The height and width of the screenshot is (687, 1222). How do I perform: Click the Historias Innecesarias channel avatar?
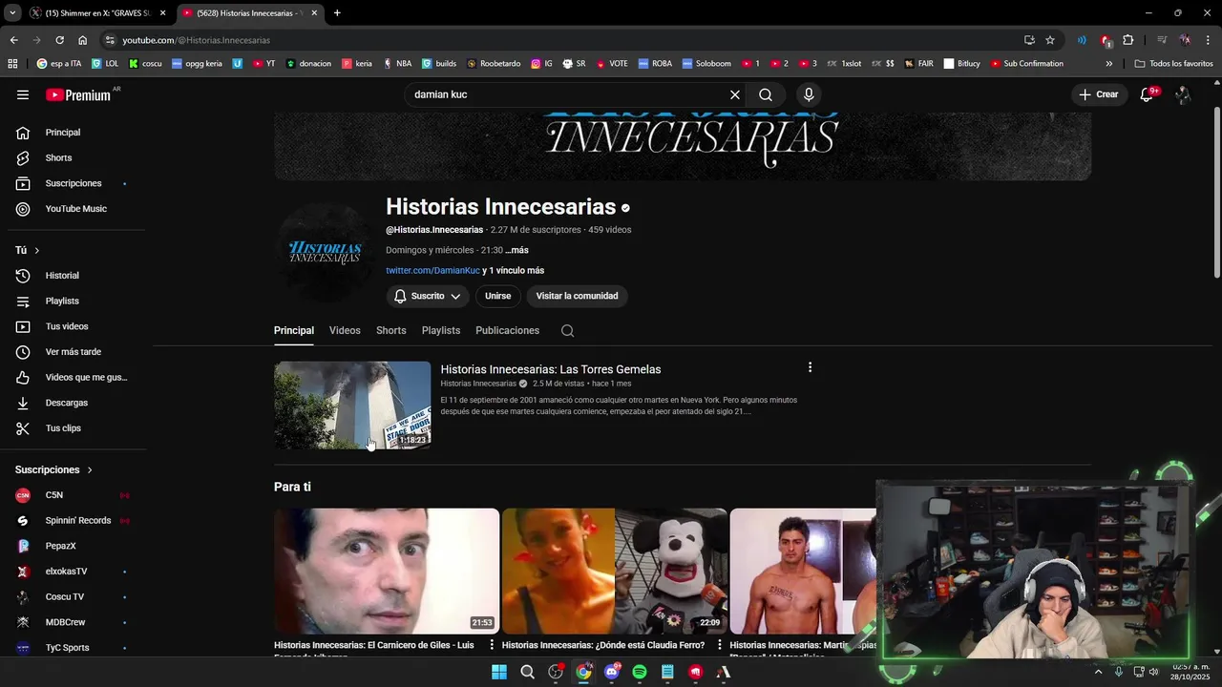(x=324, y=253)
